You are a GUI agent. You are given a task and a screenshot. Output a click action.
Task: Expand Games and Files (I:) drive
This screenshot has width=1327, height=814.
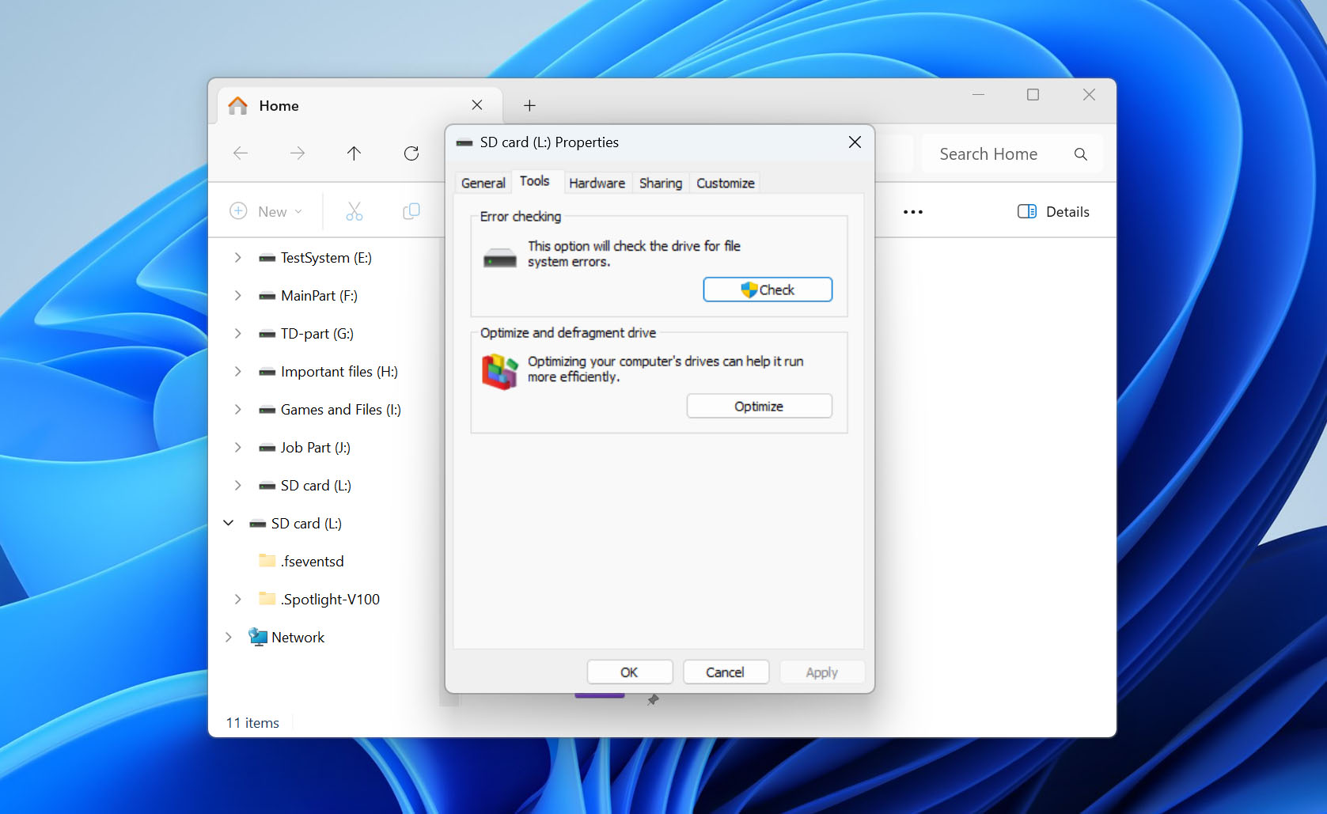coord(237,410)
